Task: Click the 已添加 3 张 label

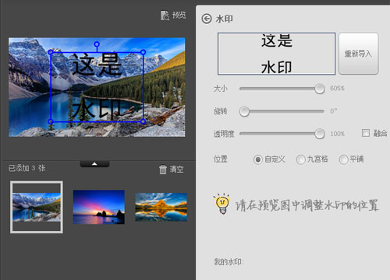Action: pyautogui.click(x=27, y=168)
